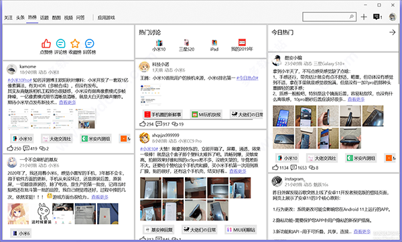Open 我的2019年 topic in 热门讨论
The width and height of the screenshot is (402, 242).
242,45
